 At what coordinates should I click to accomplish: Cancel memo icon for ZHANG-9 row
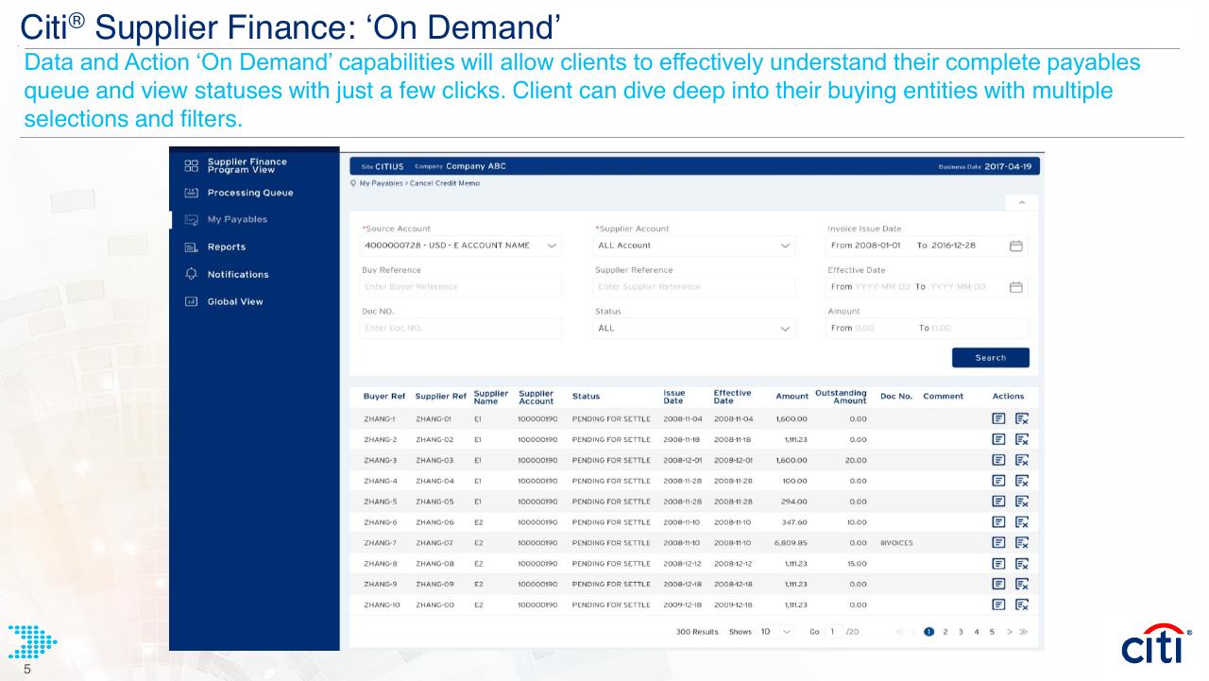[1021, 584]
